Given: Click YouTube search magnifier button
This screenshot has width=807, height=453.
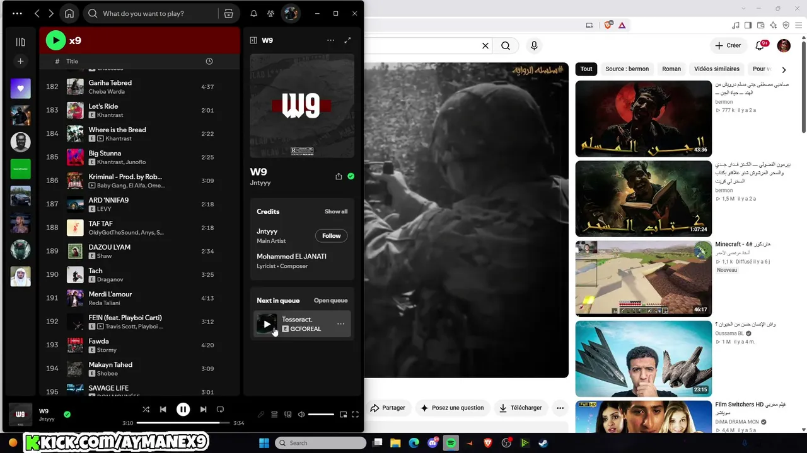Looking at the screenshot, I should coord(506,45).
